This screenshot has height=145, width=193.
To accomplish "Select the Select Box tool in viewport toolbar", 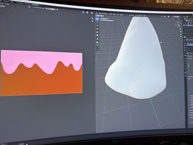I will (97, 19).
